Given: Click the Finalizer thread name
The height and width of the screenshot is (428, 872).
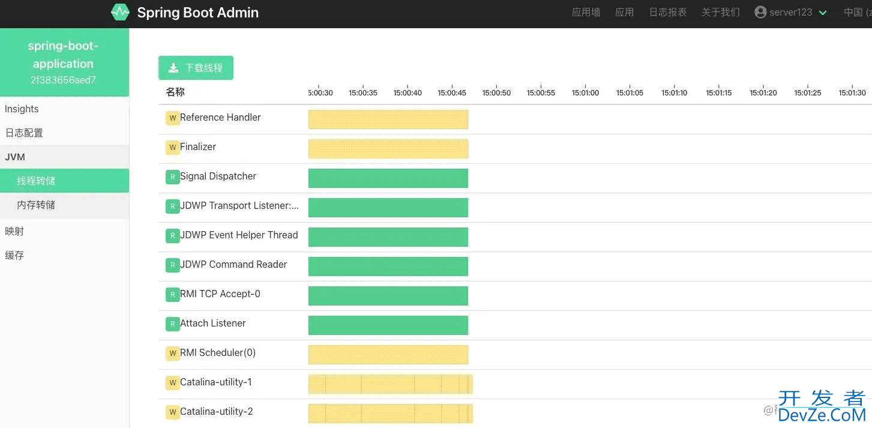Looking at the screenshot, I should (x=198, y=147).
